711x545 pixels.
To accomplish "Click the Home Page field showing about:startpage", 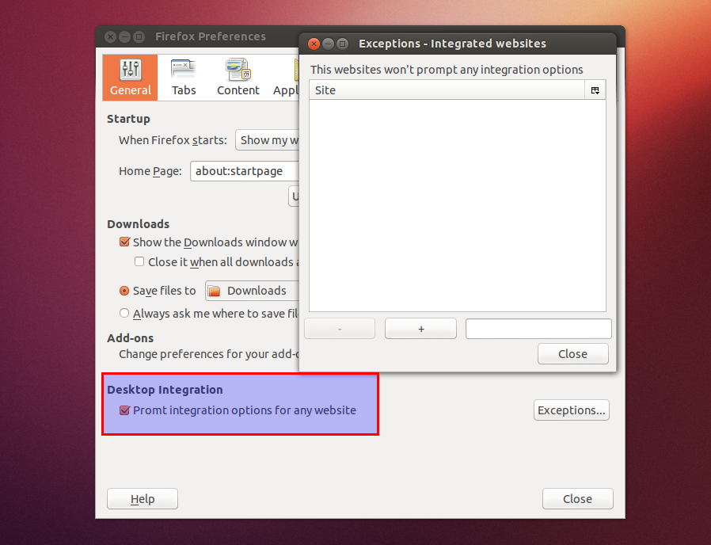I will click(x=245, y=171).
